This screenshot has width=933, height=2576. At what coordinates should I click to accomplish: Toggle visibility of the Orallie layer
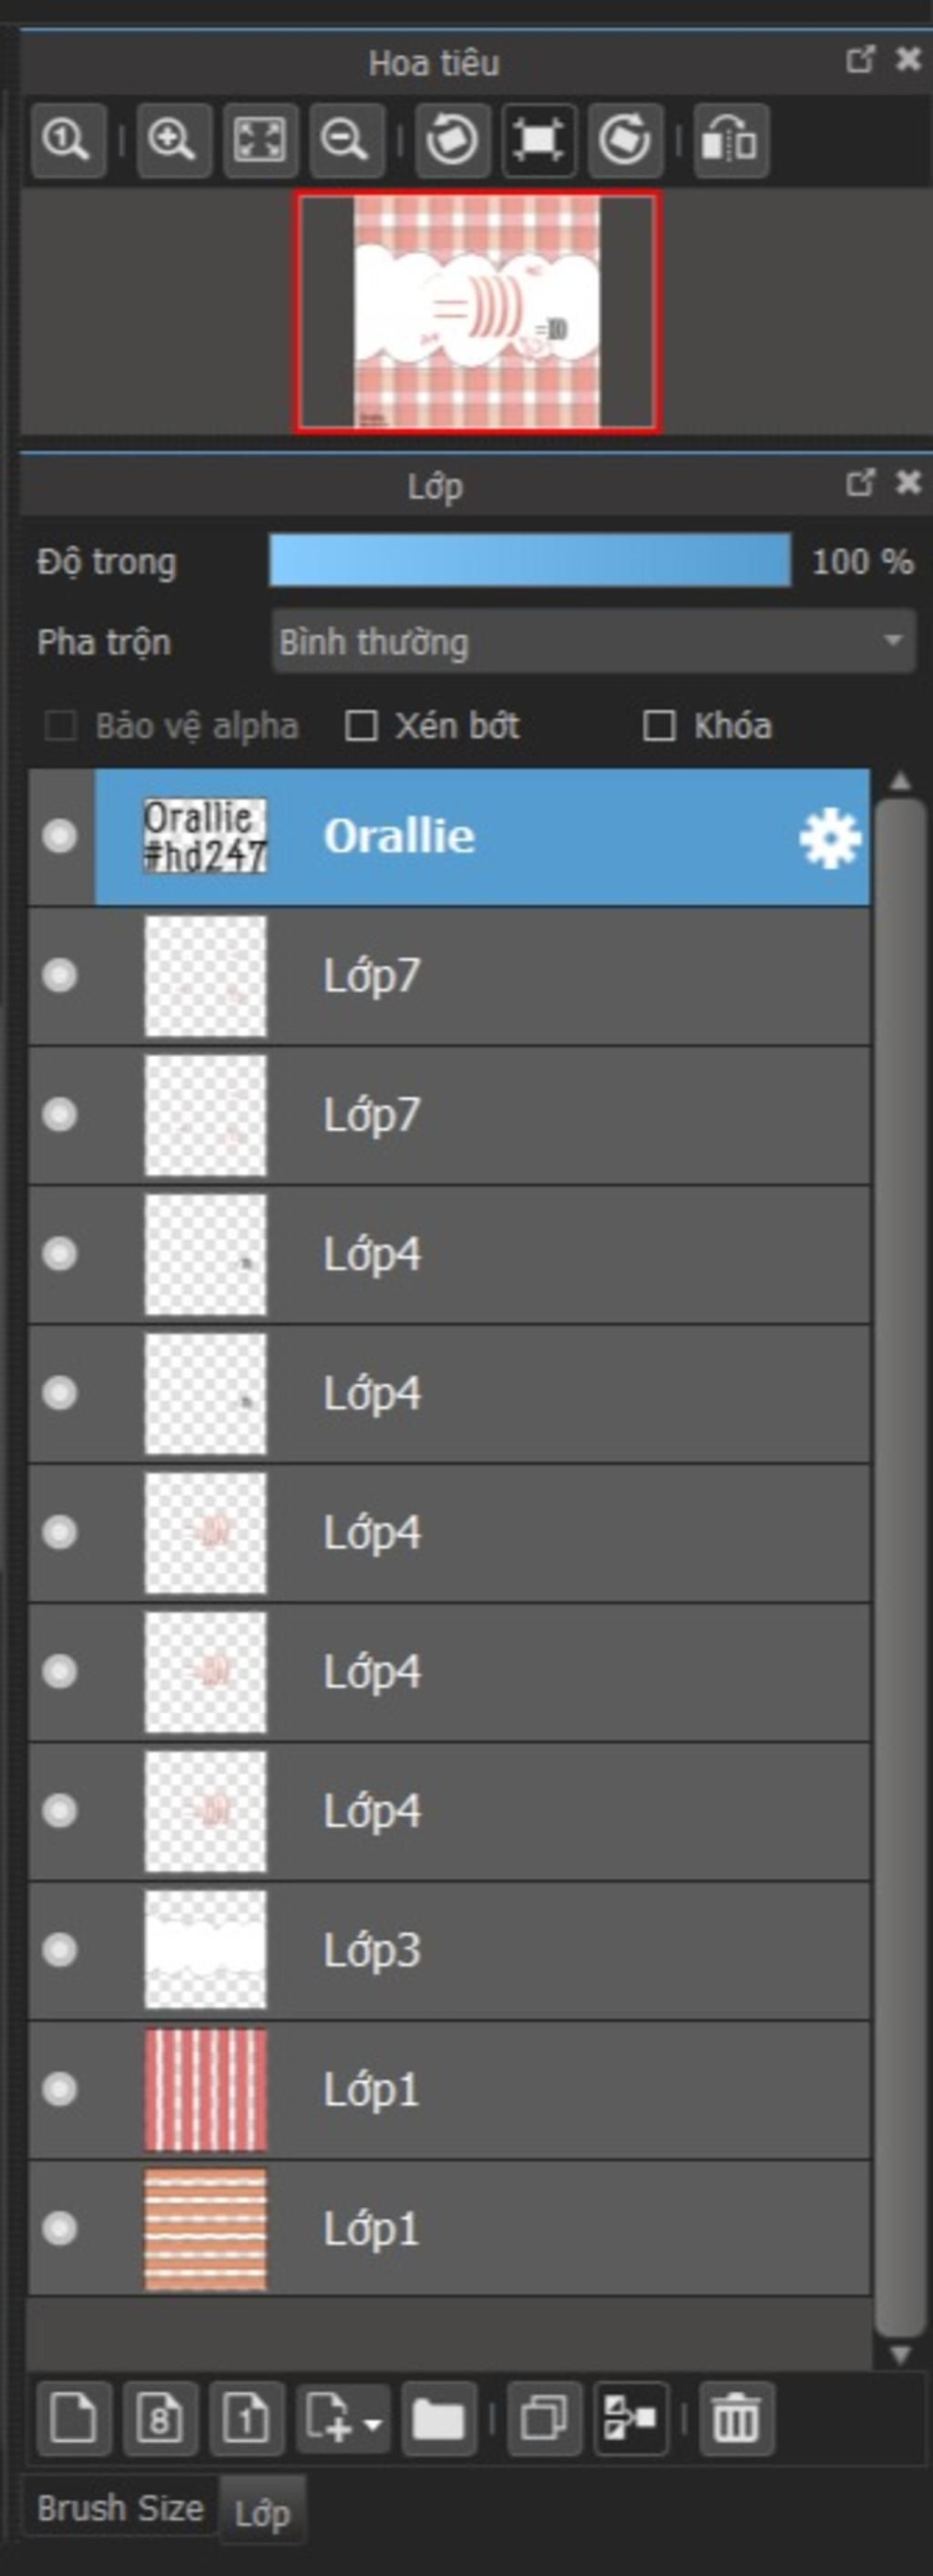click(x=60, y=836)
